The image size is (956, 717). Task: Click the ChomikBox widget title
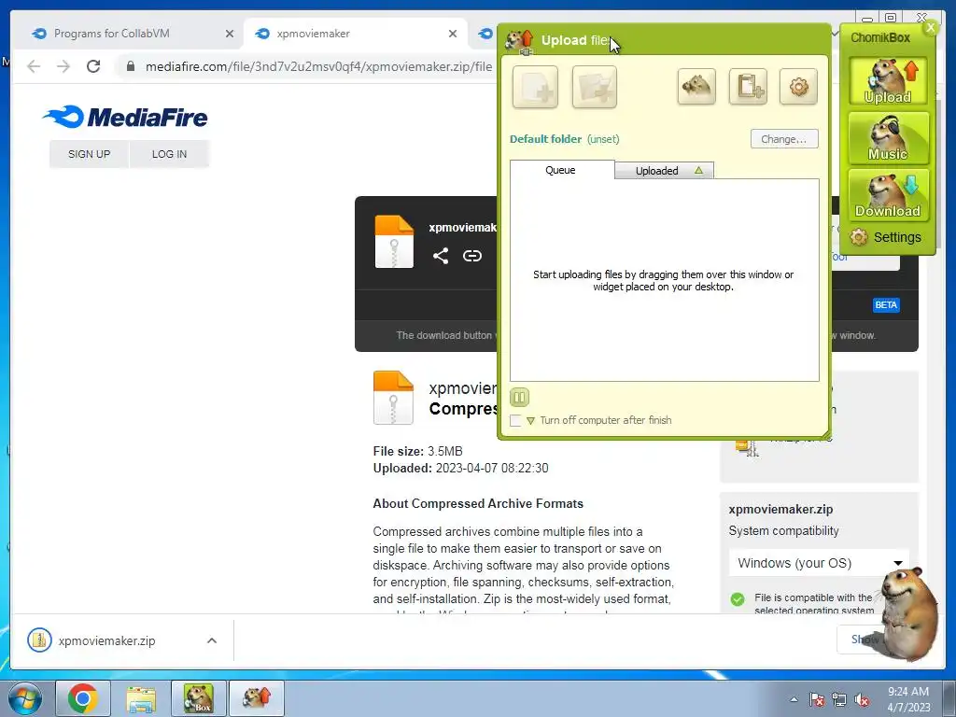tap(879, 37)
